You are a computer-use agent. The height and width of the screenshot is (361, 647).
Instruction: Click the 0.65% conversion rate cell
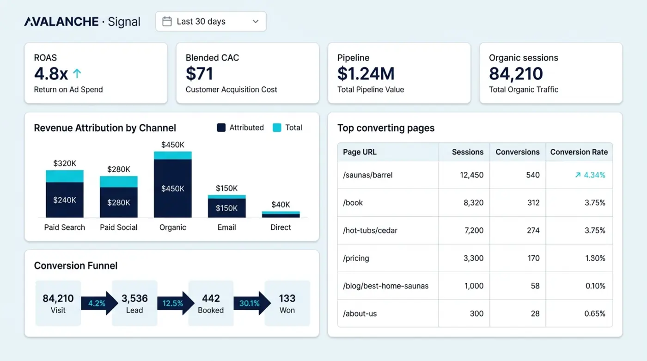point(579,313)
